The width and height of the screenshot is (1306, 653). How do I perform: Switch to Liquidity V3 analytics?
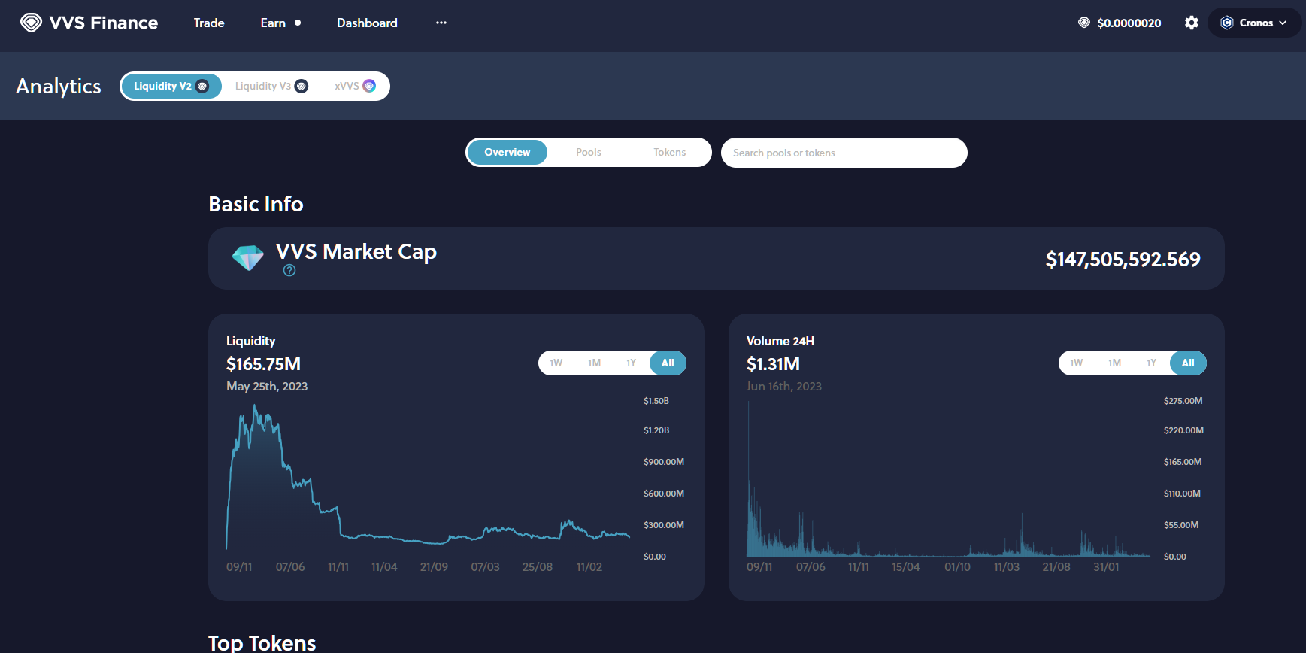(x=271, y=86)
